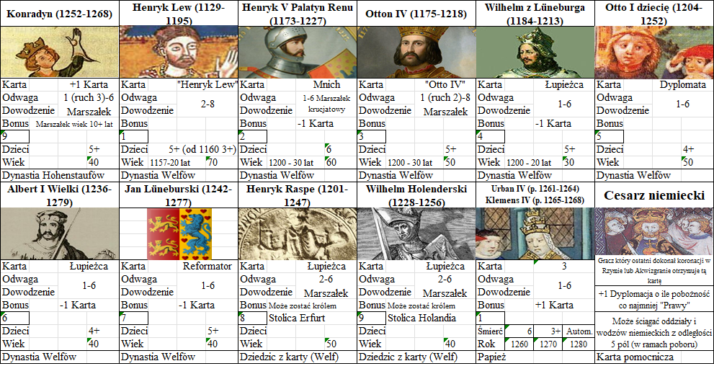Select "Może zostać królem" under Henryk Raspe
The width and height of the screenshot is (714, 379).
(x=303, y=306)
